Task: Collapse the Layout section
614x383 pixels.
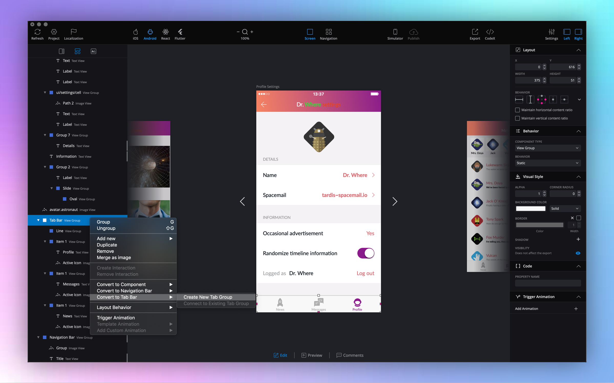Action: point(578,50)
